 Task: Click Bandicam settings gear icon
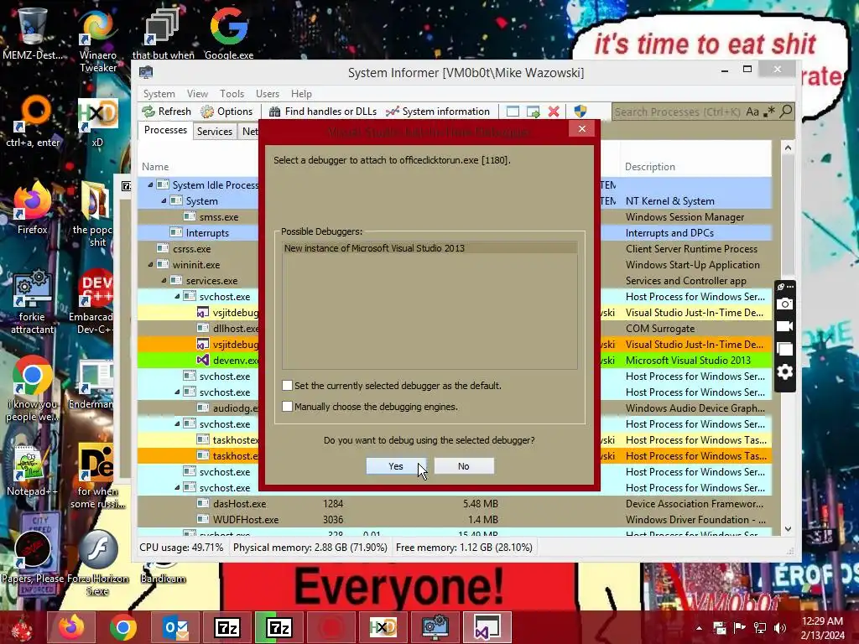[x=784, y=372]
